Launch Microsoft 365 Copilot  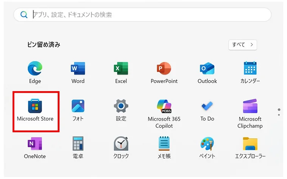164,106
